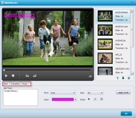Toggle bold text style

(89, 99)
